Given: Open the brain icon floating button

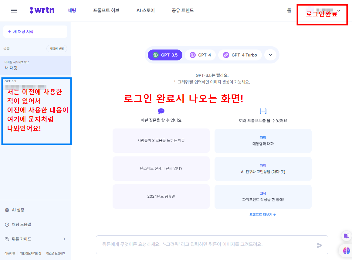Looking at the screenshot, I should (347, 250).
